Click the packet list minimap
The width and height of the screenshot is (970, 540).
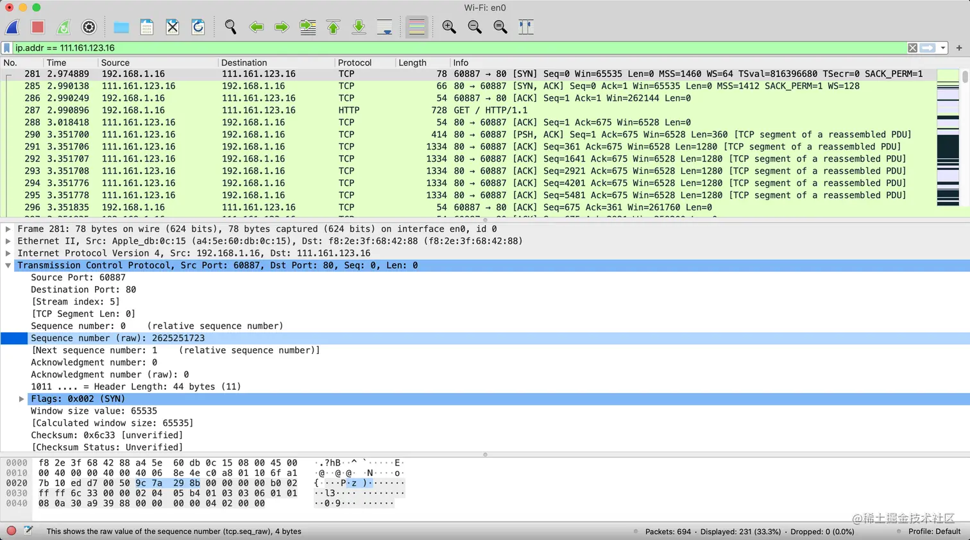(x=948, y=137)
